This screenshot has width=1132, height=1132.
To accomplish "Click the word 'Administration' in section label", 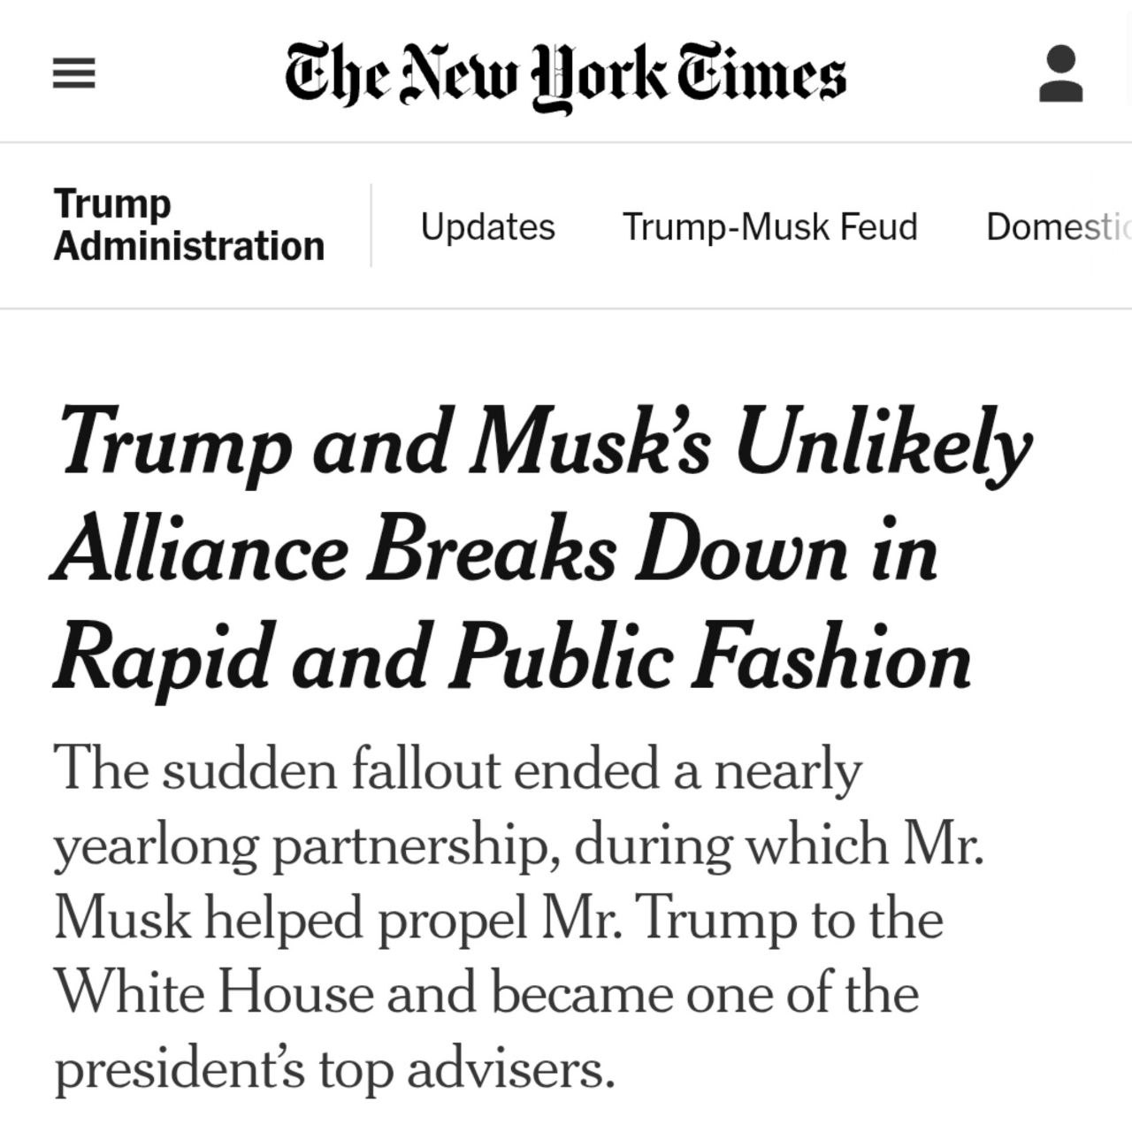I will point(188,246).
